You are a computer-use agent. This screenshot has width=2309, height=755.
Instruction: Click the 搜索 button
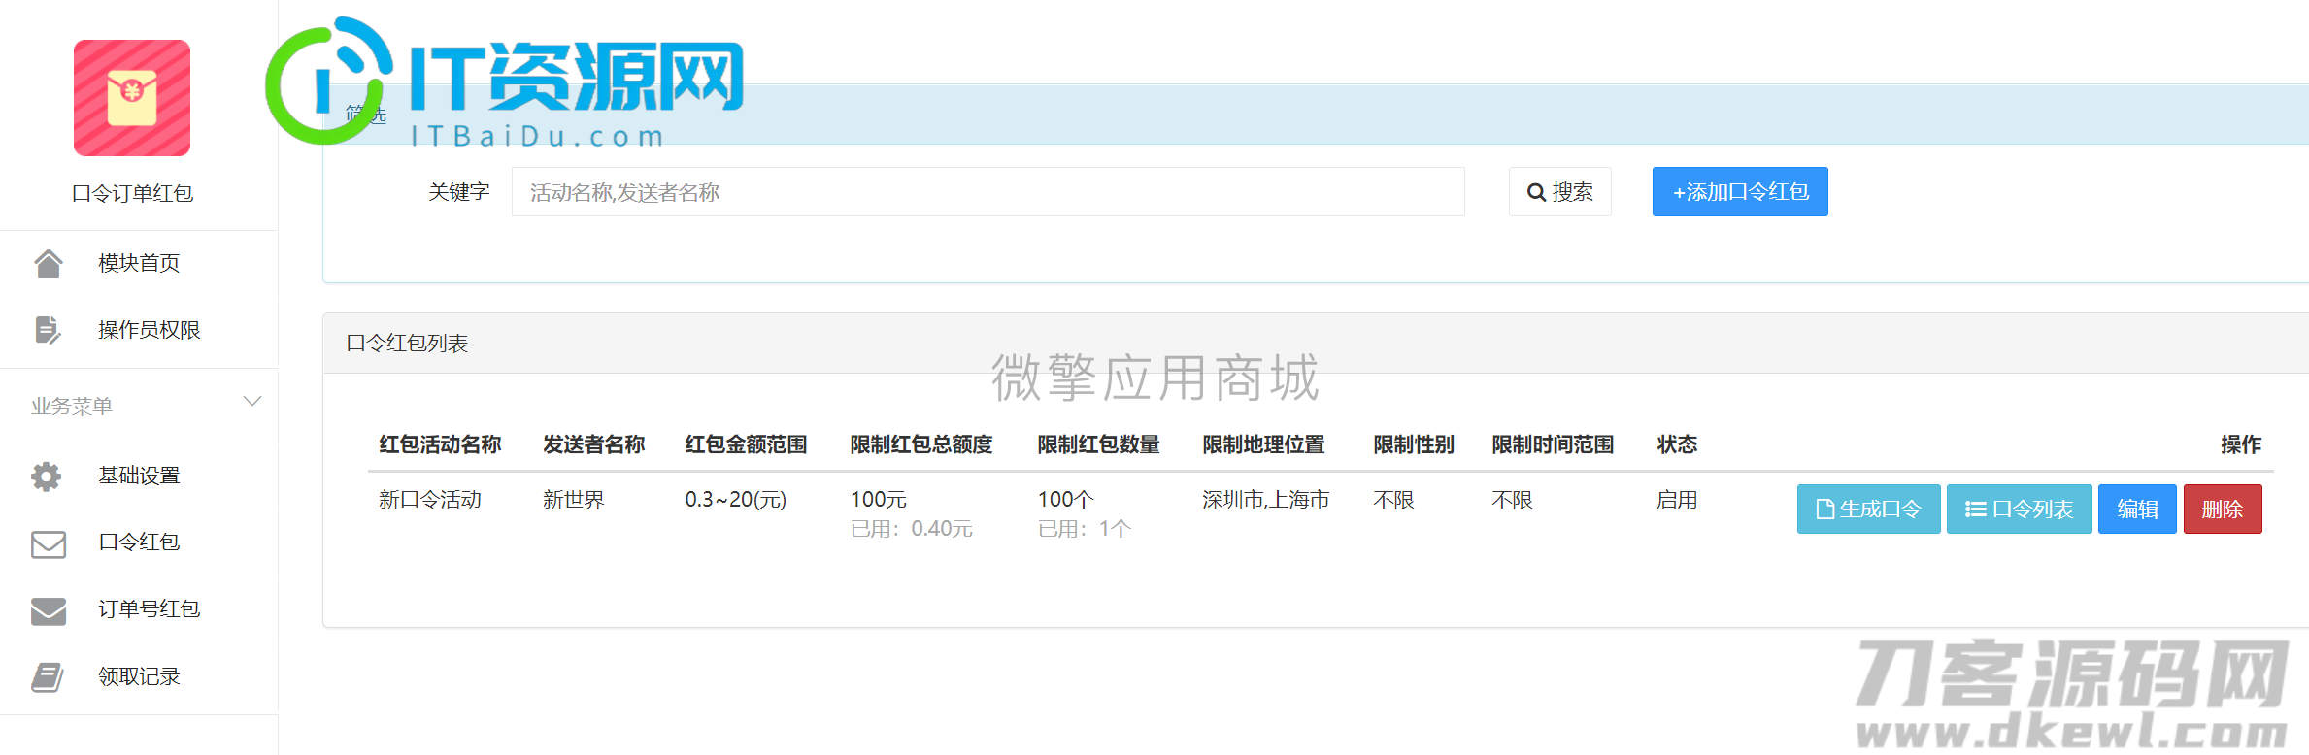click(x=1560, y=192)
